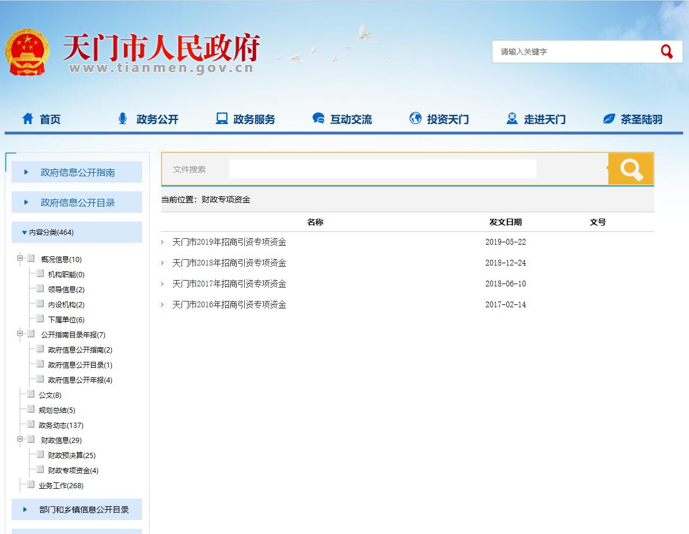
Task: Open 天门市2019年招商引资专项资金 document link
Action: tap(229, 242)
